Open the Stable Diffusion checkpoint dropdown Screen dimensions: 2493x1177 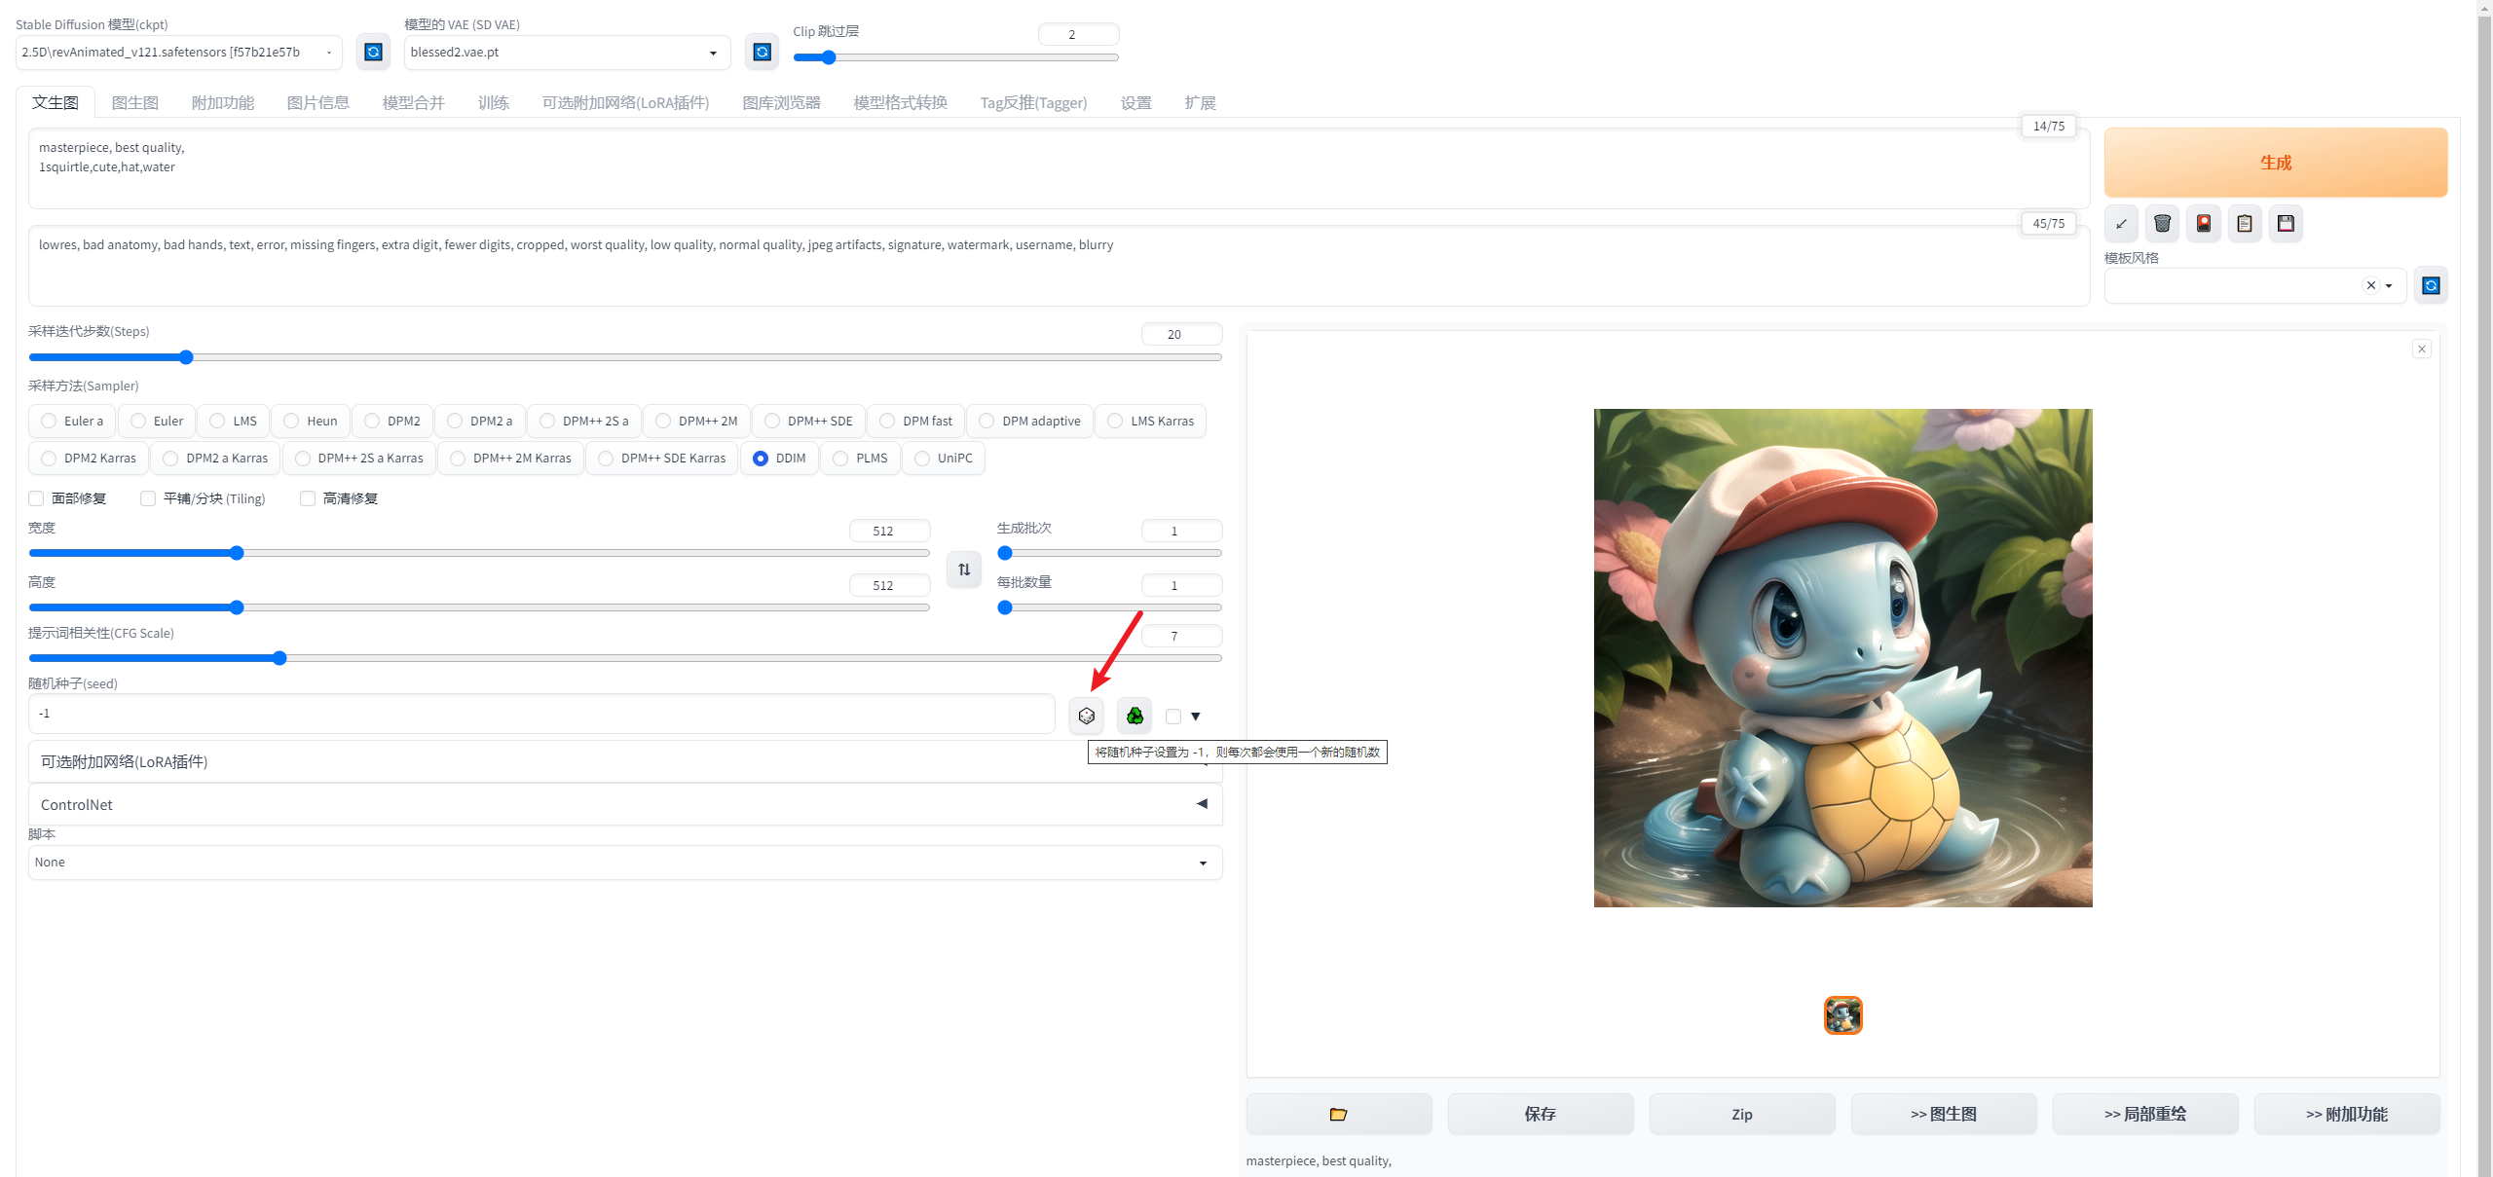tap(179, 53)
